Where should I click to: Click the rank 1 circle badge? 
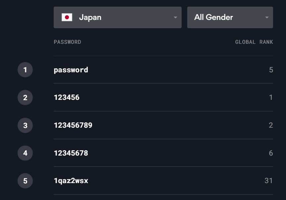[25, 70]
